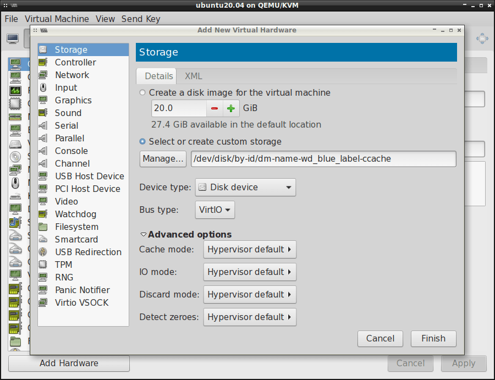Choose the TPM hardware category
The width and height of the screenshot is (495, 380).
[x=64, y=265]
